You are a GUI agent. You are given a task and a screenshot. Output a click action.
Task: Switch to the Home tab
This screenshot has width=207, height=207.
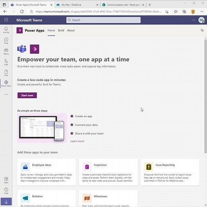(51, 30)
